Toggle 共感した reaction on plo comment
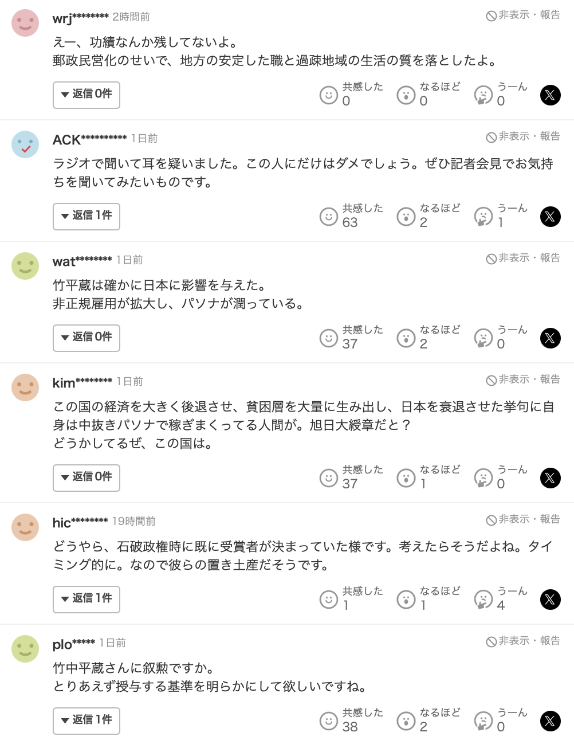Screen dimensions: 574x744 point(329,721)
